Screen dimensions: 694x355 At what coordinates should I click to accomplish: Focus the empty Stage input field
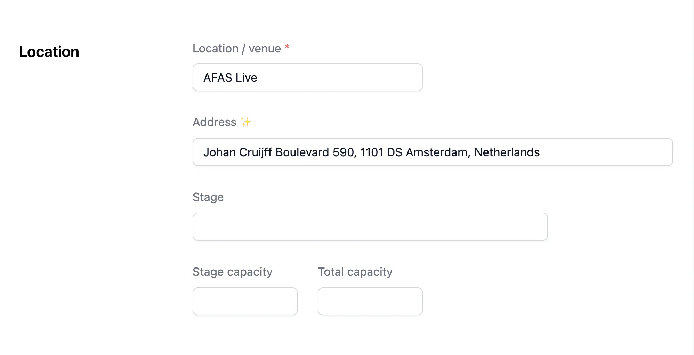click(370, 226)
